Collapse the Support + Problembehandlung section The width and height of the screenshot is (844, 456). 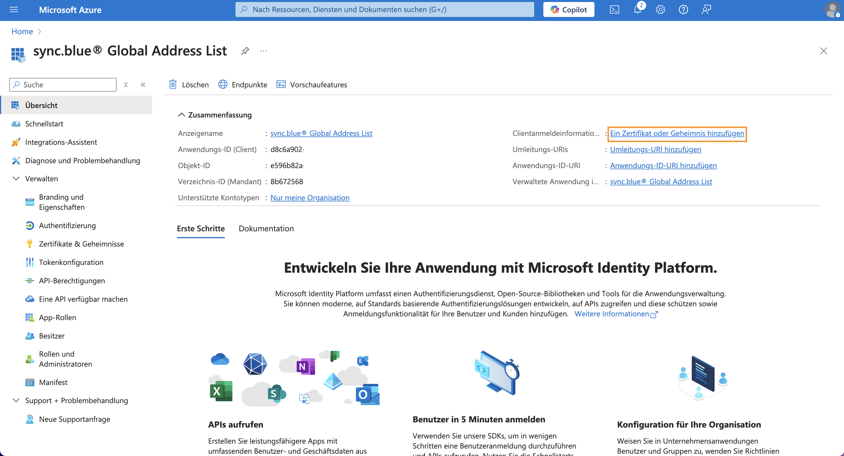[x=16, y=400]
